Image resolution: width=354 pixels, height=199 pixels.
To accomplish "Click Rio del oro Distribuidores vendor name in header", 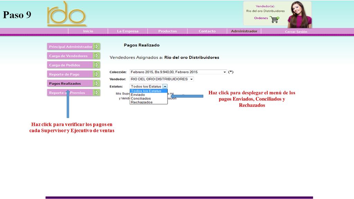I will point(265,11).
